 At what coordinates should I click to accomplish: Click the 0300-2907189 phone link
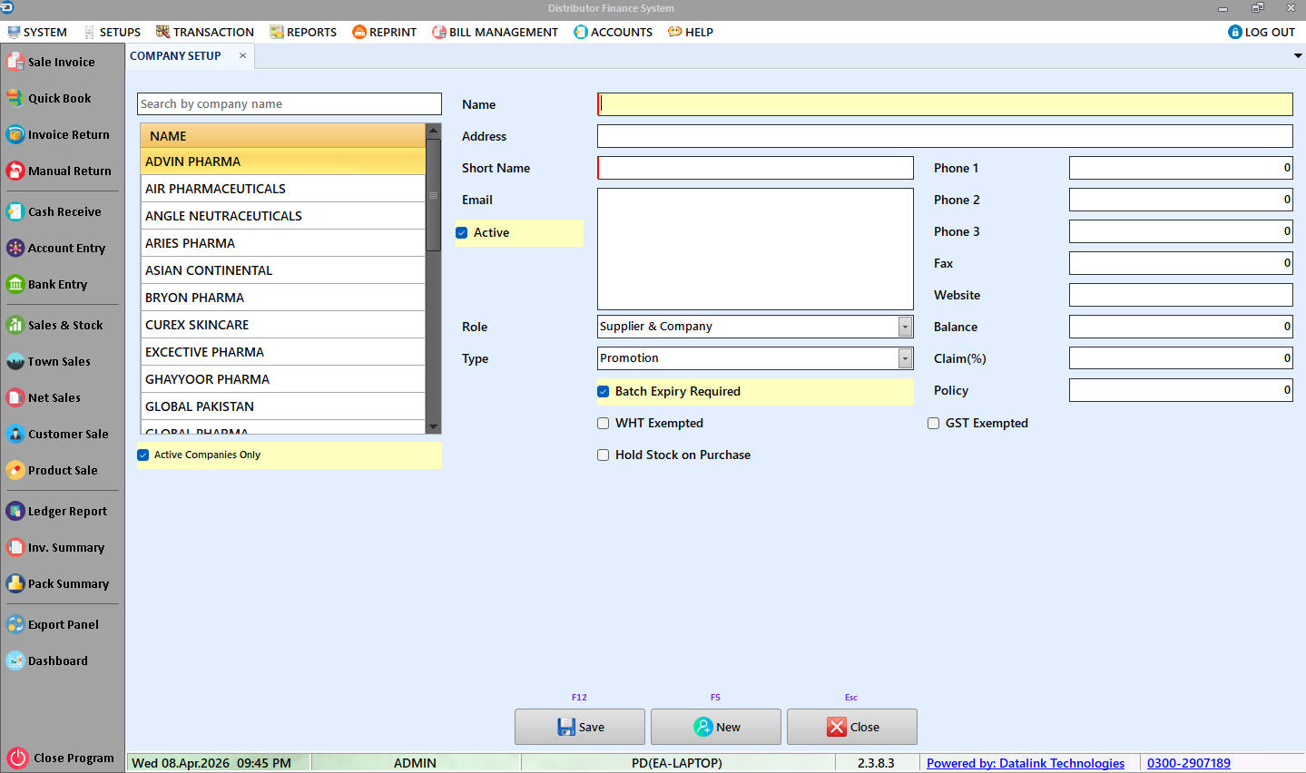(x=1189, y=763)
